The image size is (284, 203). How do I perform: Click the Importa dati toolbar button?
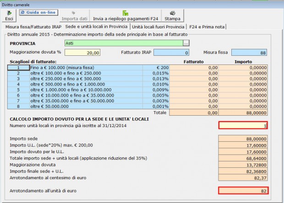click(75, 16)
